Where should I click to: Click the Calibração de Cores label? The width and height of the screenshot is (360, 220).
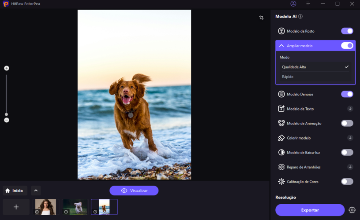click(303, 182)
